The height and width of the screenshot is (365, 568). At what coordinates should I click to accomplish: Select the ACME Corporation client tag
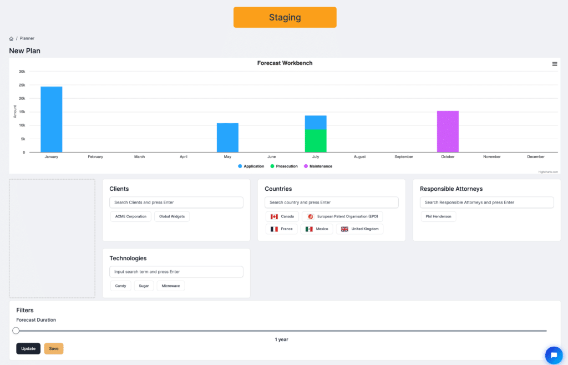point(131,216)
